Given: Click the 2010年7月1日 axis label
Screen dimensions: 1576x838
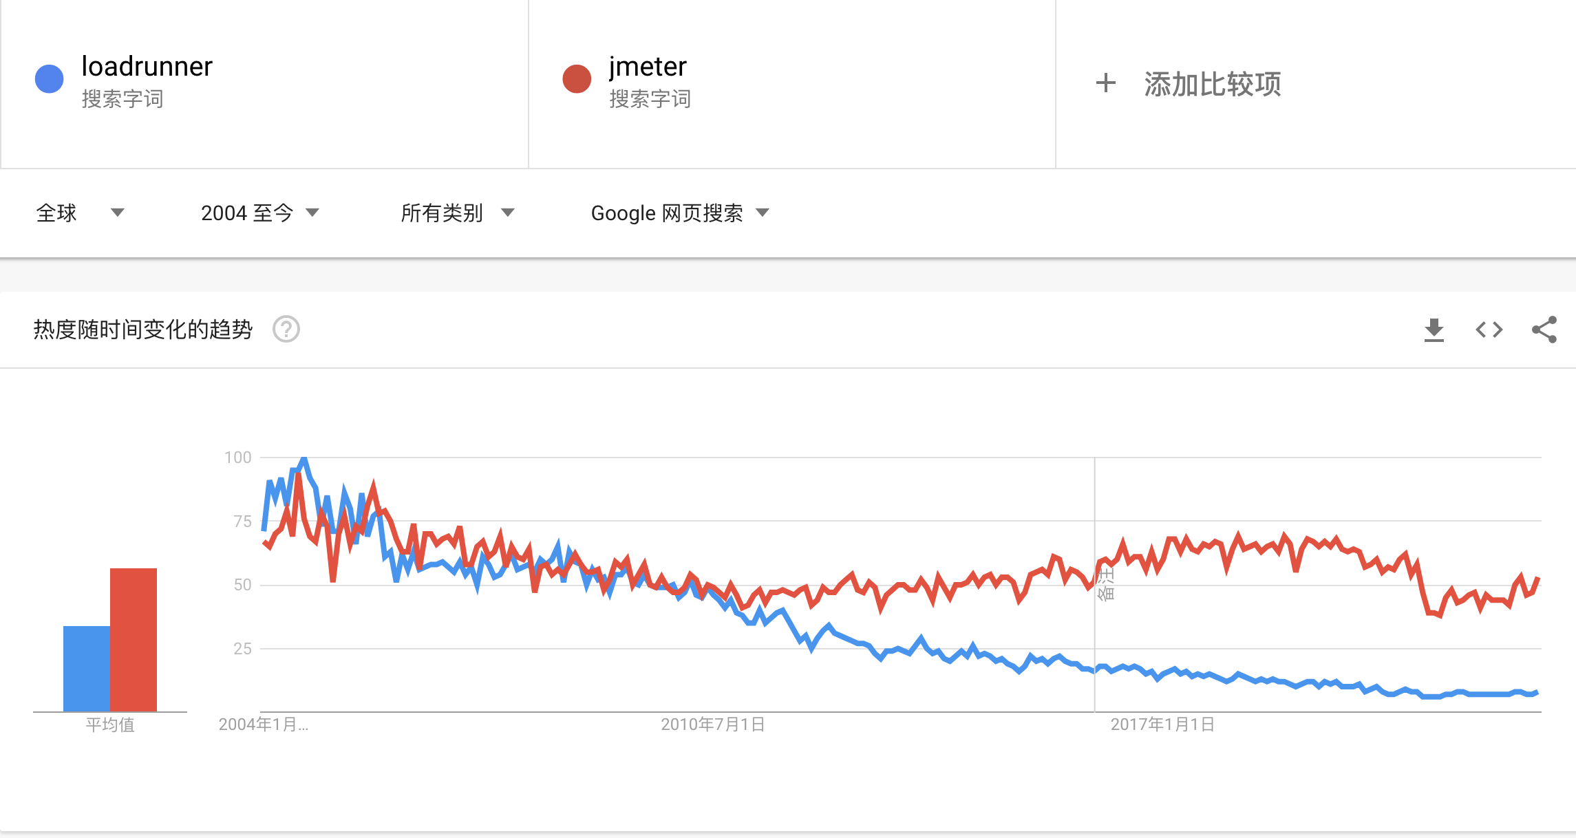Looking at the screenshot, I should pyautogui.click(x=713, y=724).
